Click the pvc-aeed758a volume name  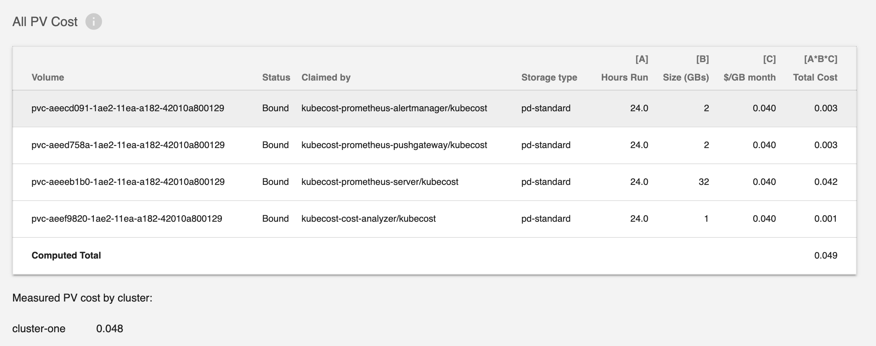tap(127, 145)
